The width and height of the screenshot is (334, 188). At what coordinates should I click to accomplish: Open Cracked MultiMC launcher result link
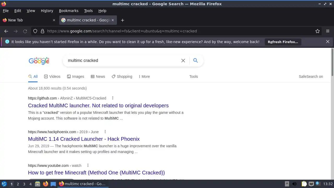point(98,105)
